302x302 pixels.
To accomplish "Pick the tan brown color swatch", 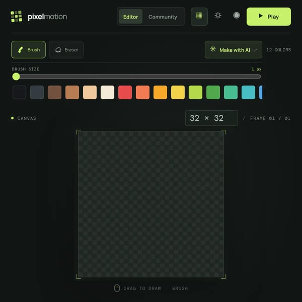I will click(72, 93).
